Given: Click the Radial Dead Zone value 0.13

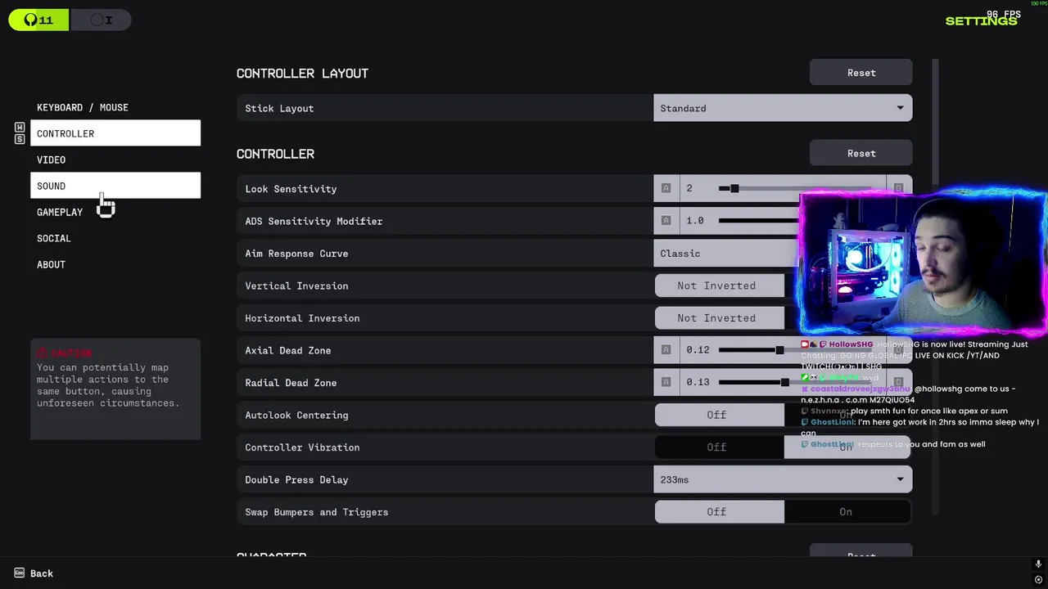Looking at the screenshot, I should click(x=698, y=382).
